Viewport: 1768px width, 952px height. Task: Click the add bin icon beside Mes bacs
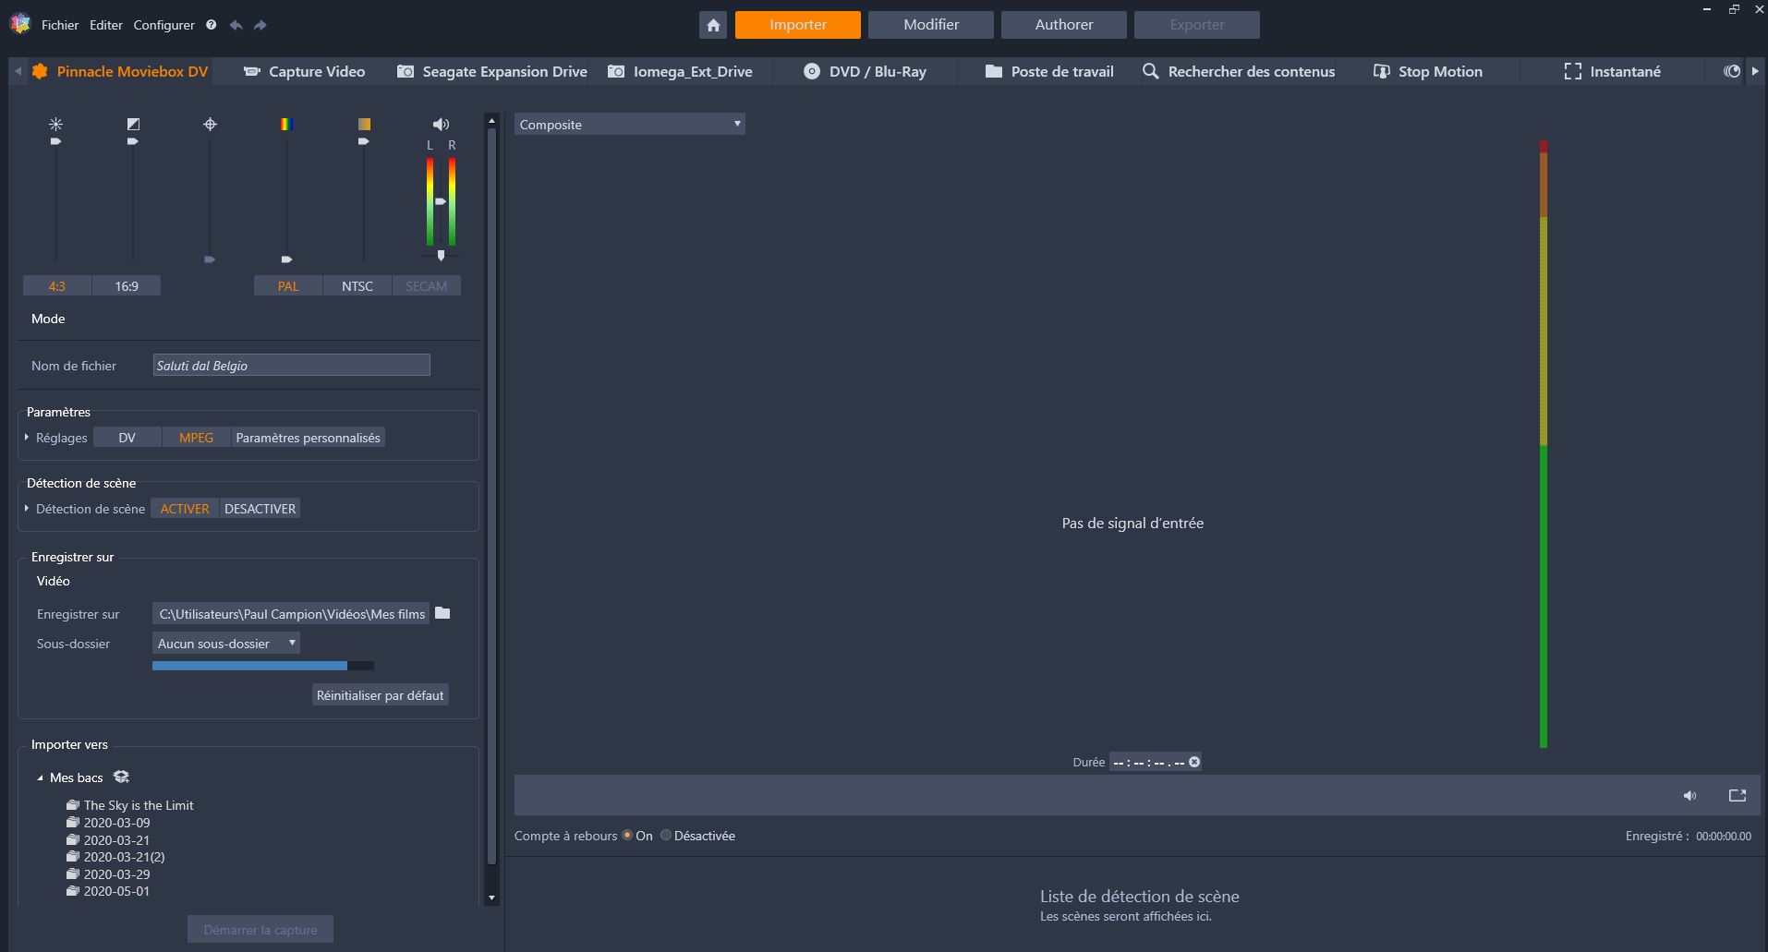[x=121, y=777]
